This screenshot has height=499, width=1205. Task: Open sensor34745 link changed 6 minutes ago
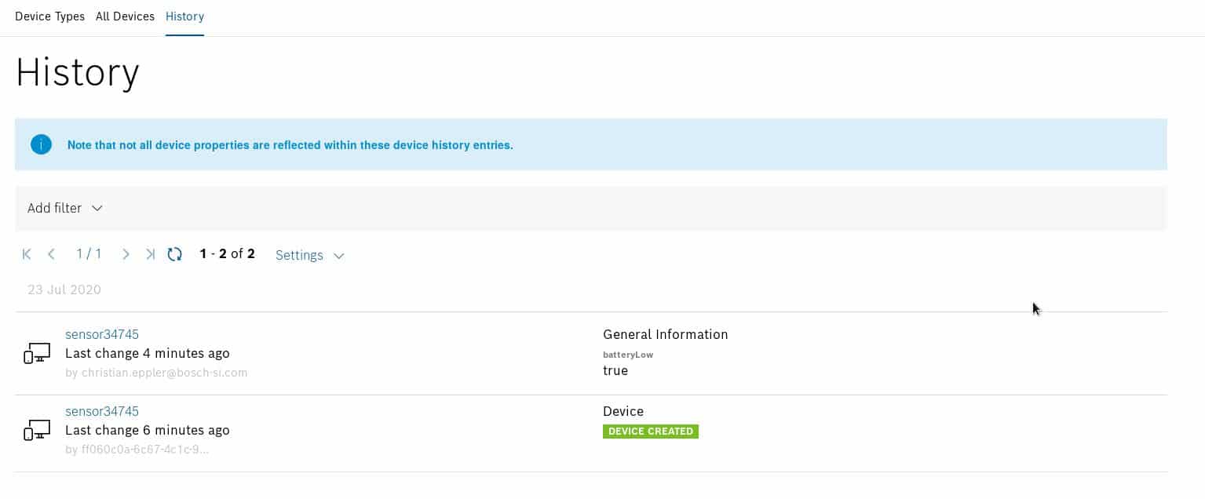pyautogui.click(x=102, y=411)
